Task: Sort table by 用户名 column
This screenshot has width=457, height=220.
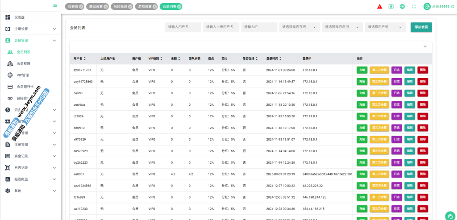Action: (x=84, y=58)
